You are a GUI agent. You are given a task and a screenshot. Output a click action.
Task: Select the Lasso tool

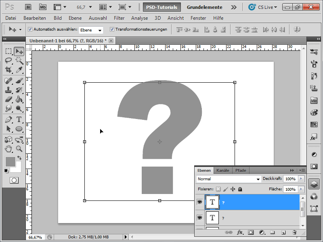pos(8,60)
